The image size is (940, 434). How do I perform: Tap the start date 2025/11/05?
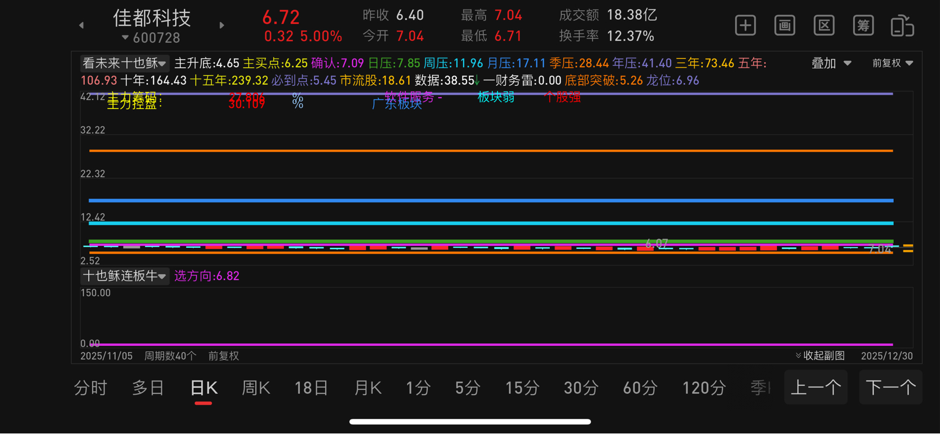click(107, 356)
